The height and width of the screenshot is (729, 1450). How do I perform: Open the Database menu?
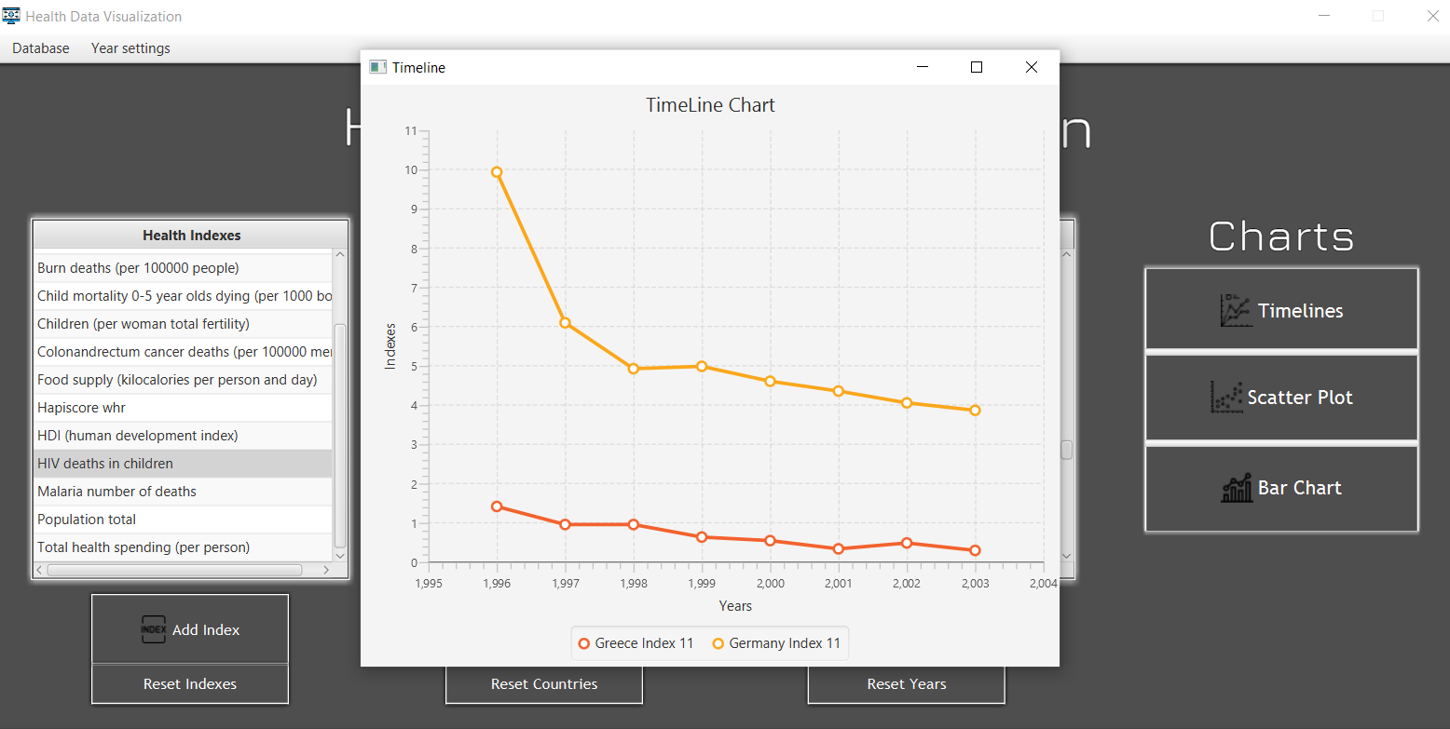(39, 47)
